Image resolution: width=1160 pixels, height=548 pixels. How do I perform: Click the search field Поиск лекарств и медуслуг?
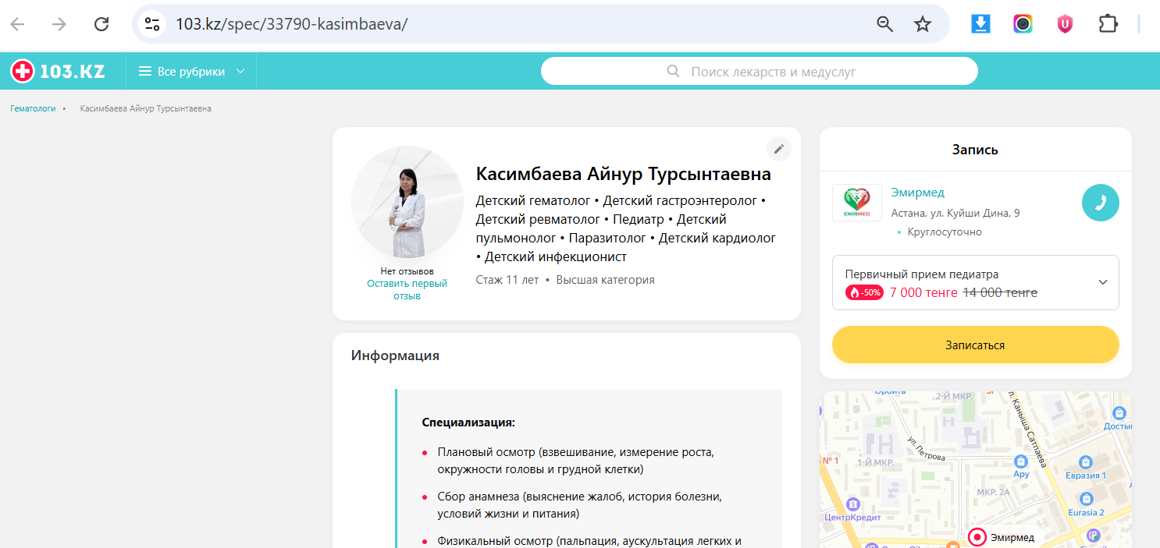click(x=759, y=72)
